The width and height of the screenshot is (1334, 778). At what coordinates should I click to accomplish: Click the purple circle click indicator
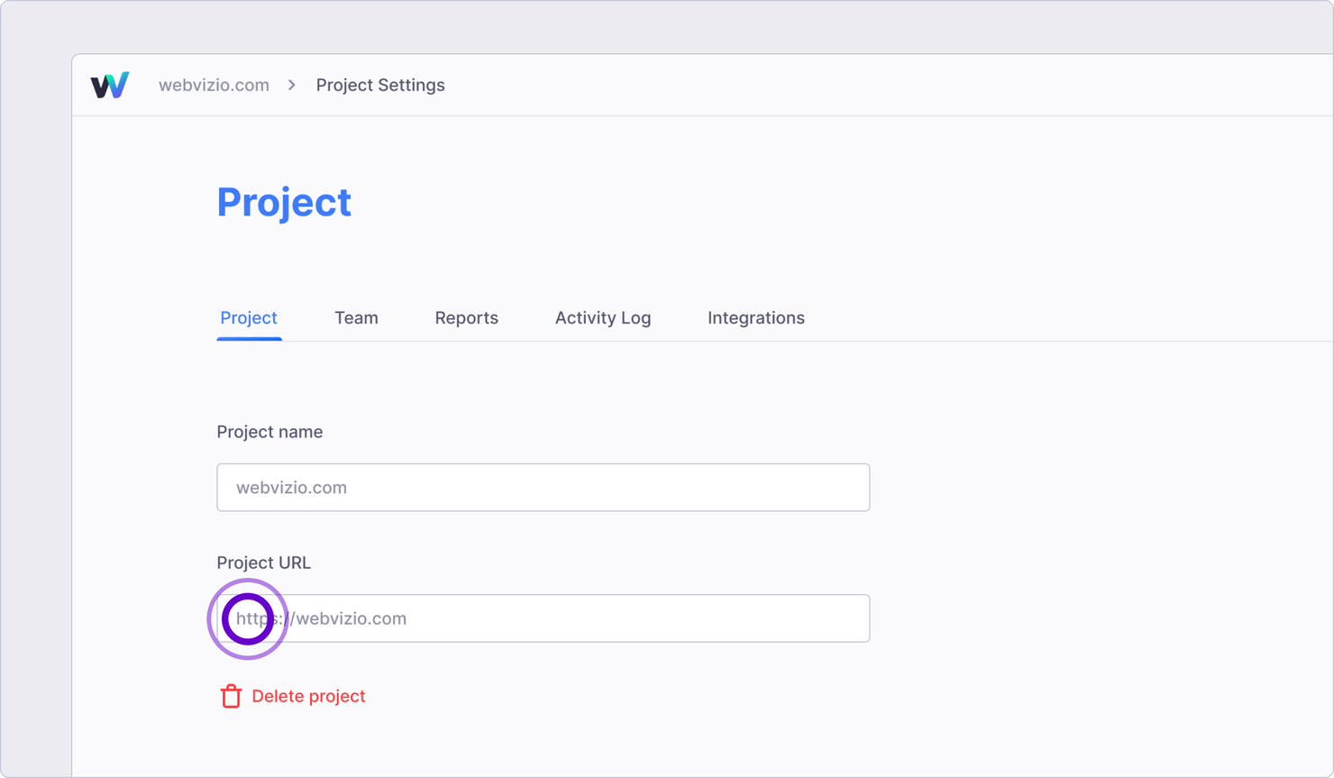(248, 619)
